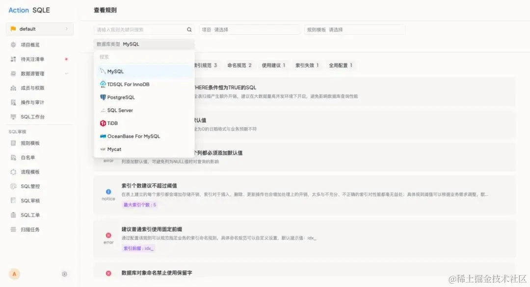Click the 成员与权限 sidebar icon
The width and height of the screenshot is (530, 287).
[x=13, y=88]
